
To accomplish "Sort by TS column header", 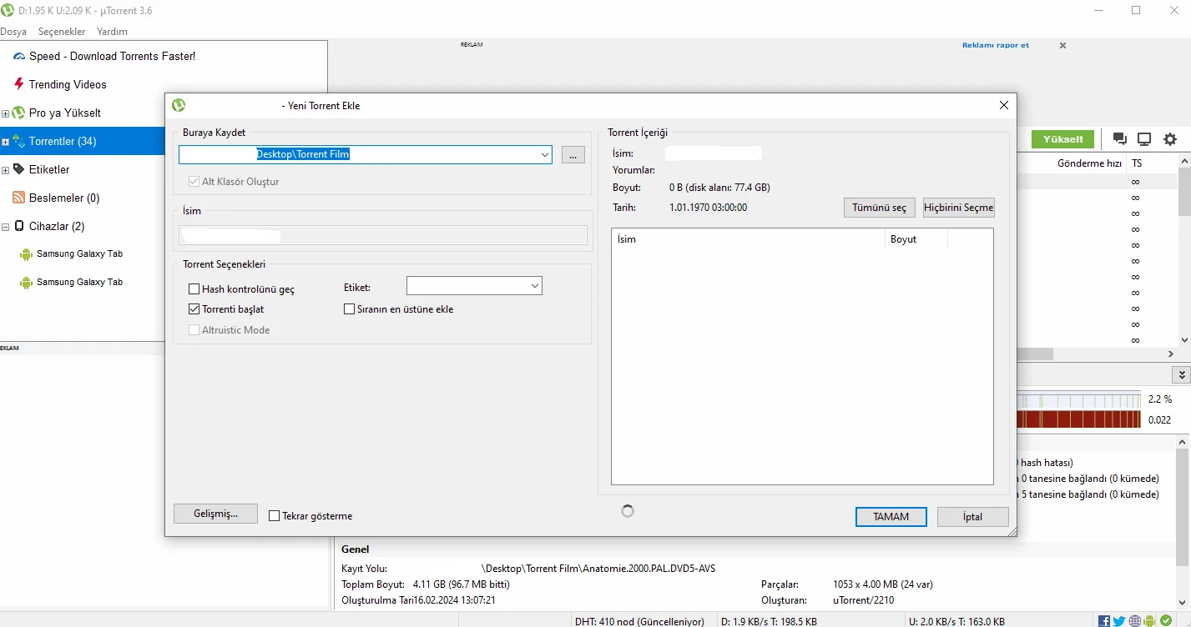I will click(x=1138, y=163).
